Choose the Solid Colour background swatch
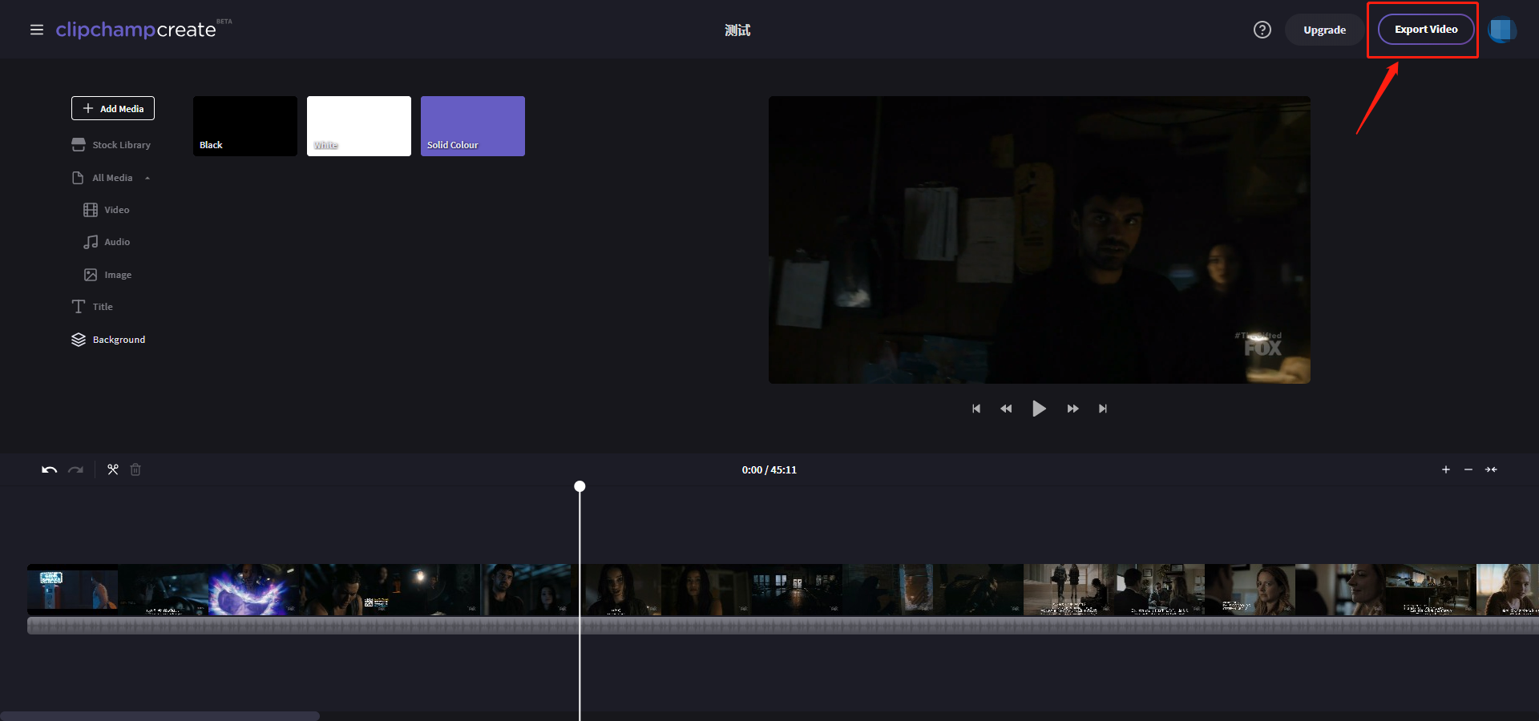The height and width of the screenshot is (721, 1539). pyautogui.click(x=472, y=126)
